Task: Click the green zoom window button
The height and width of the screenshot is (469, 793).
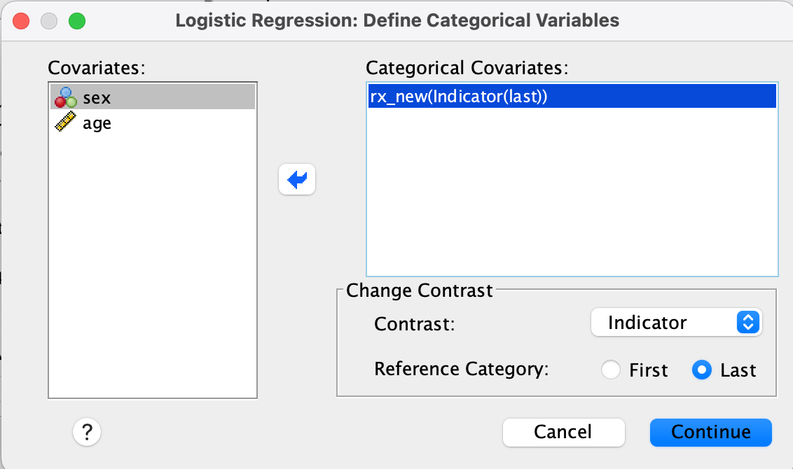Action: point(76,20)
